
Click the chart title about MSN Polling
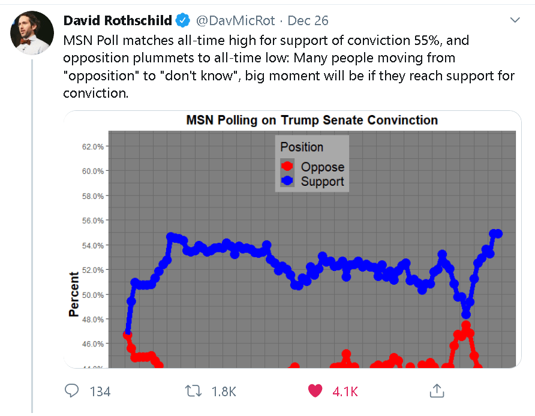[x=312, y=120]
